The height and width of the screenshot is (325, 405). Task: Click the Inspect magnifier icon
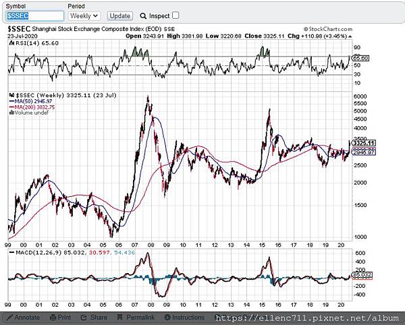[143, 16]
